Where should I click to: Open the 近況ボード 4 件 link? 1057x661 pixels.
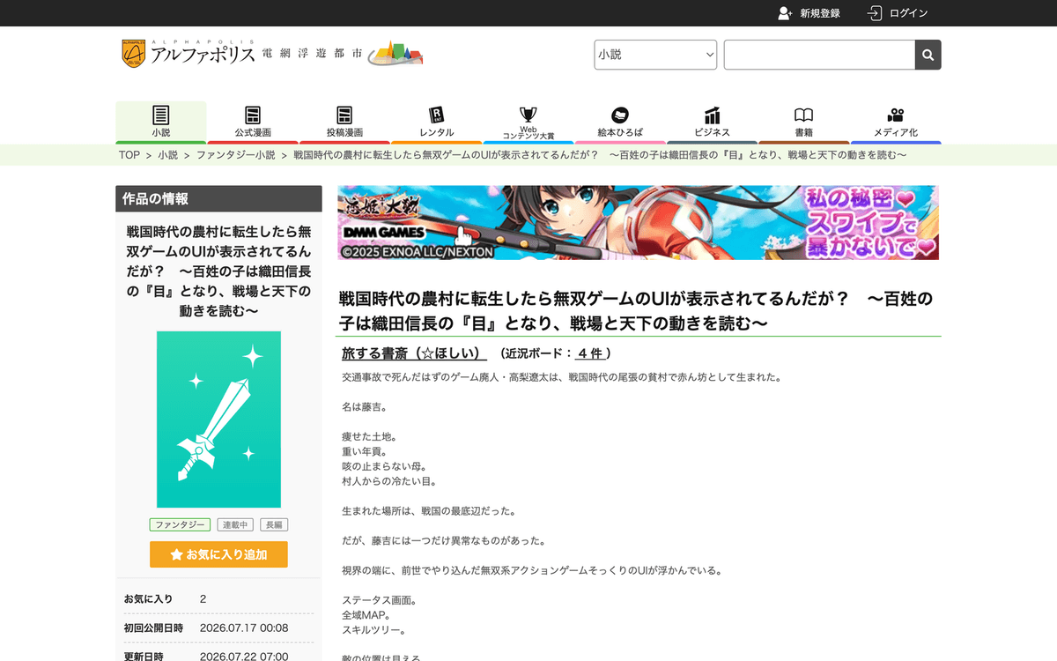(x=590, y=353)
